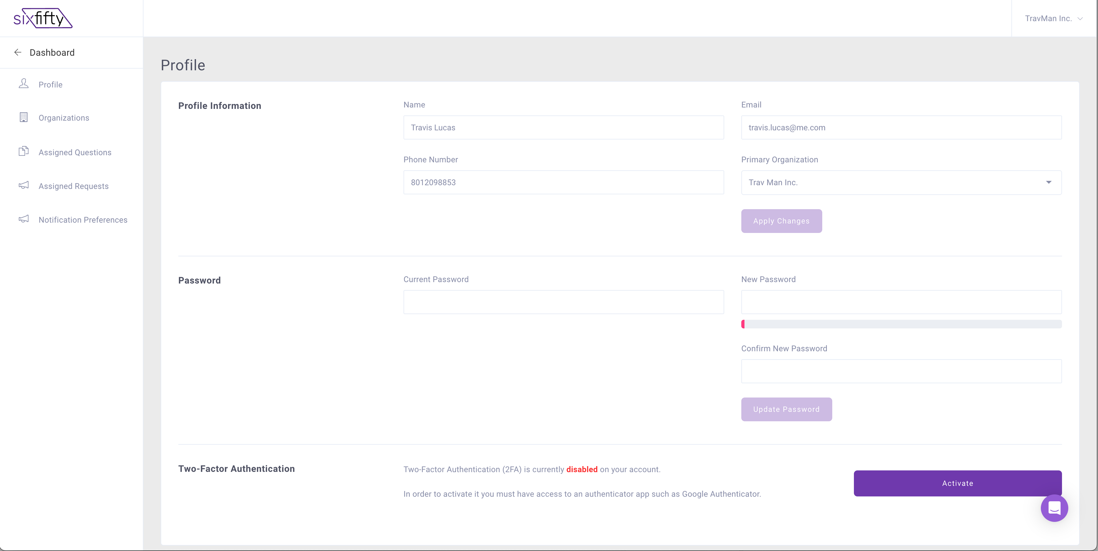The height and width of the screenshot is (551, 1098).
Task: Click the Profile person icon in sidebar
Action: coord(23,83)
